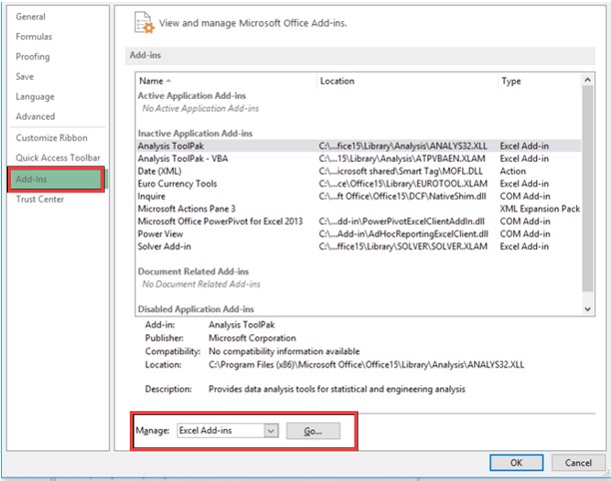The image size is (611, 481).
Task: Click the Action type cell
Action: 513,172
